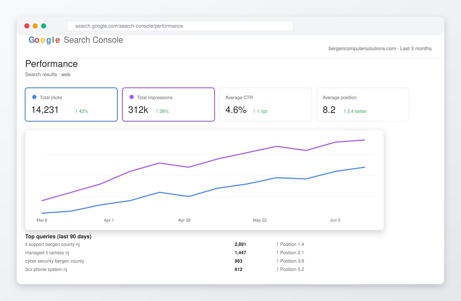The image size is (461, 301).
Task: Click the 2,891 clicks count
Action: point(240,244)
